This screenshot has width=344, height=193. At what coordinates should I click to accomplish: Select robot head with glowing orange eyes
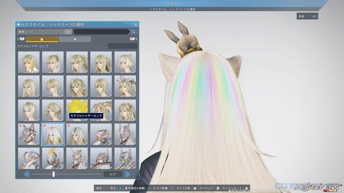[101, 158]
